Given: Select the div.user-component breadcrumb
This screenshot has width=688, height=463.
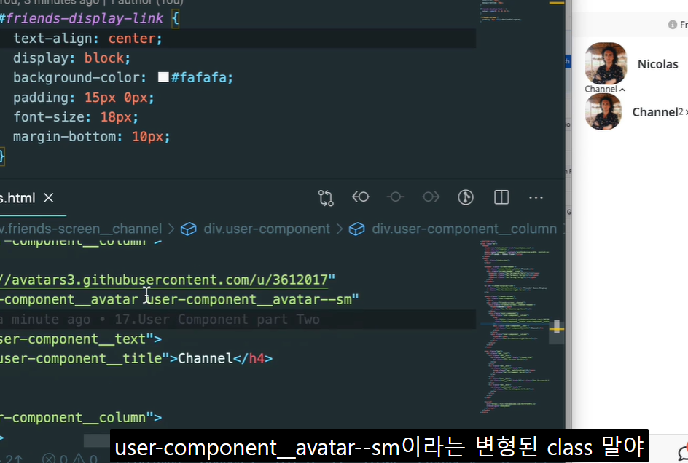Looking at the screenshot, I should pos(267,229).
